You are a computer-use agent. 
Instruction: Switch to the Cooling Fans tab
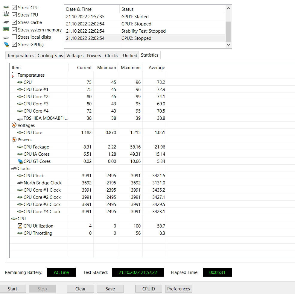tap(50, 55)
